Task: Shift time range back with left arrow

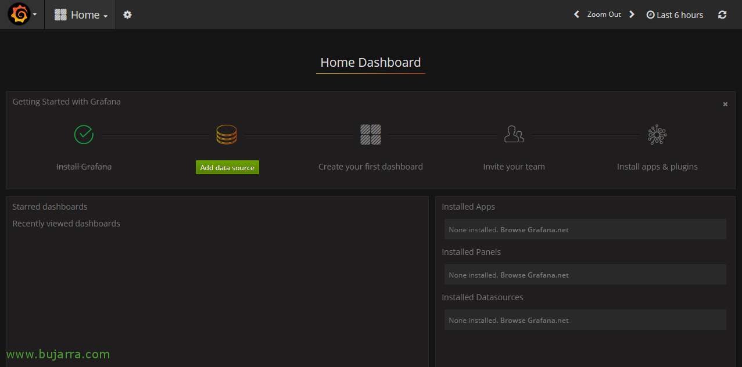Action: (x=576, y=15)
